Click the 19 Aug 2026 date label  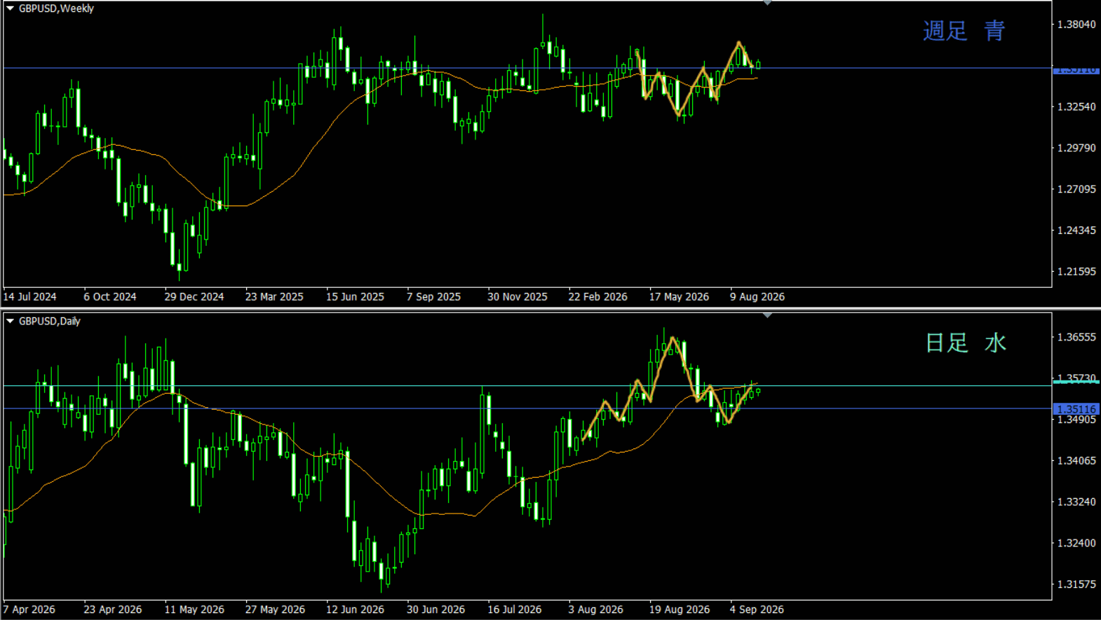pos(679,609)
